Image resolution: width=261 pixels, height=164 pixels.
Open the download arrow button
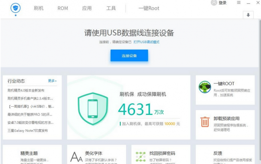[x=248, y=15]
